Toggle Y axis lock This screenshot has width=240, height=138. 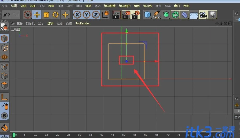[x=87, y=15]
